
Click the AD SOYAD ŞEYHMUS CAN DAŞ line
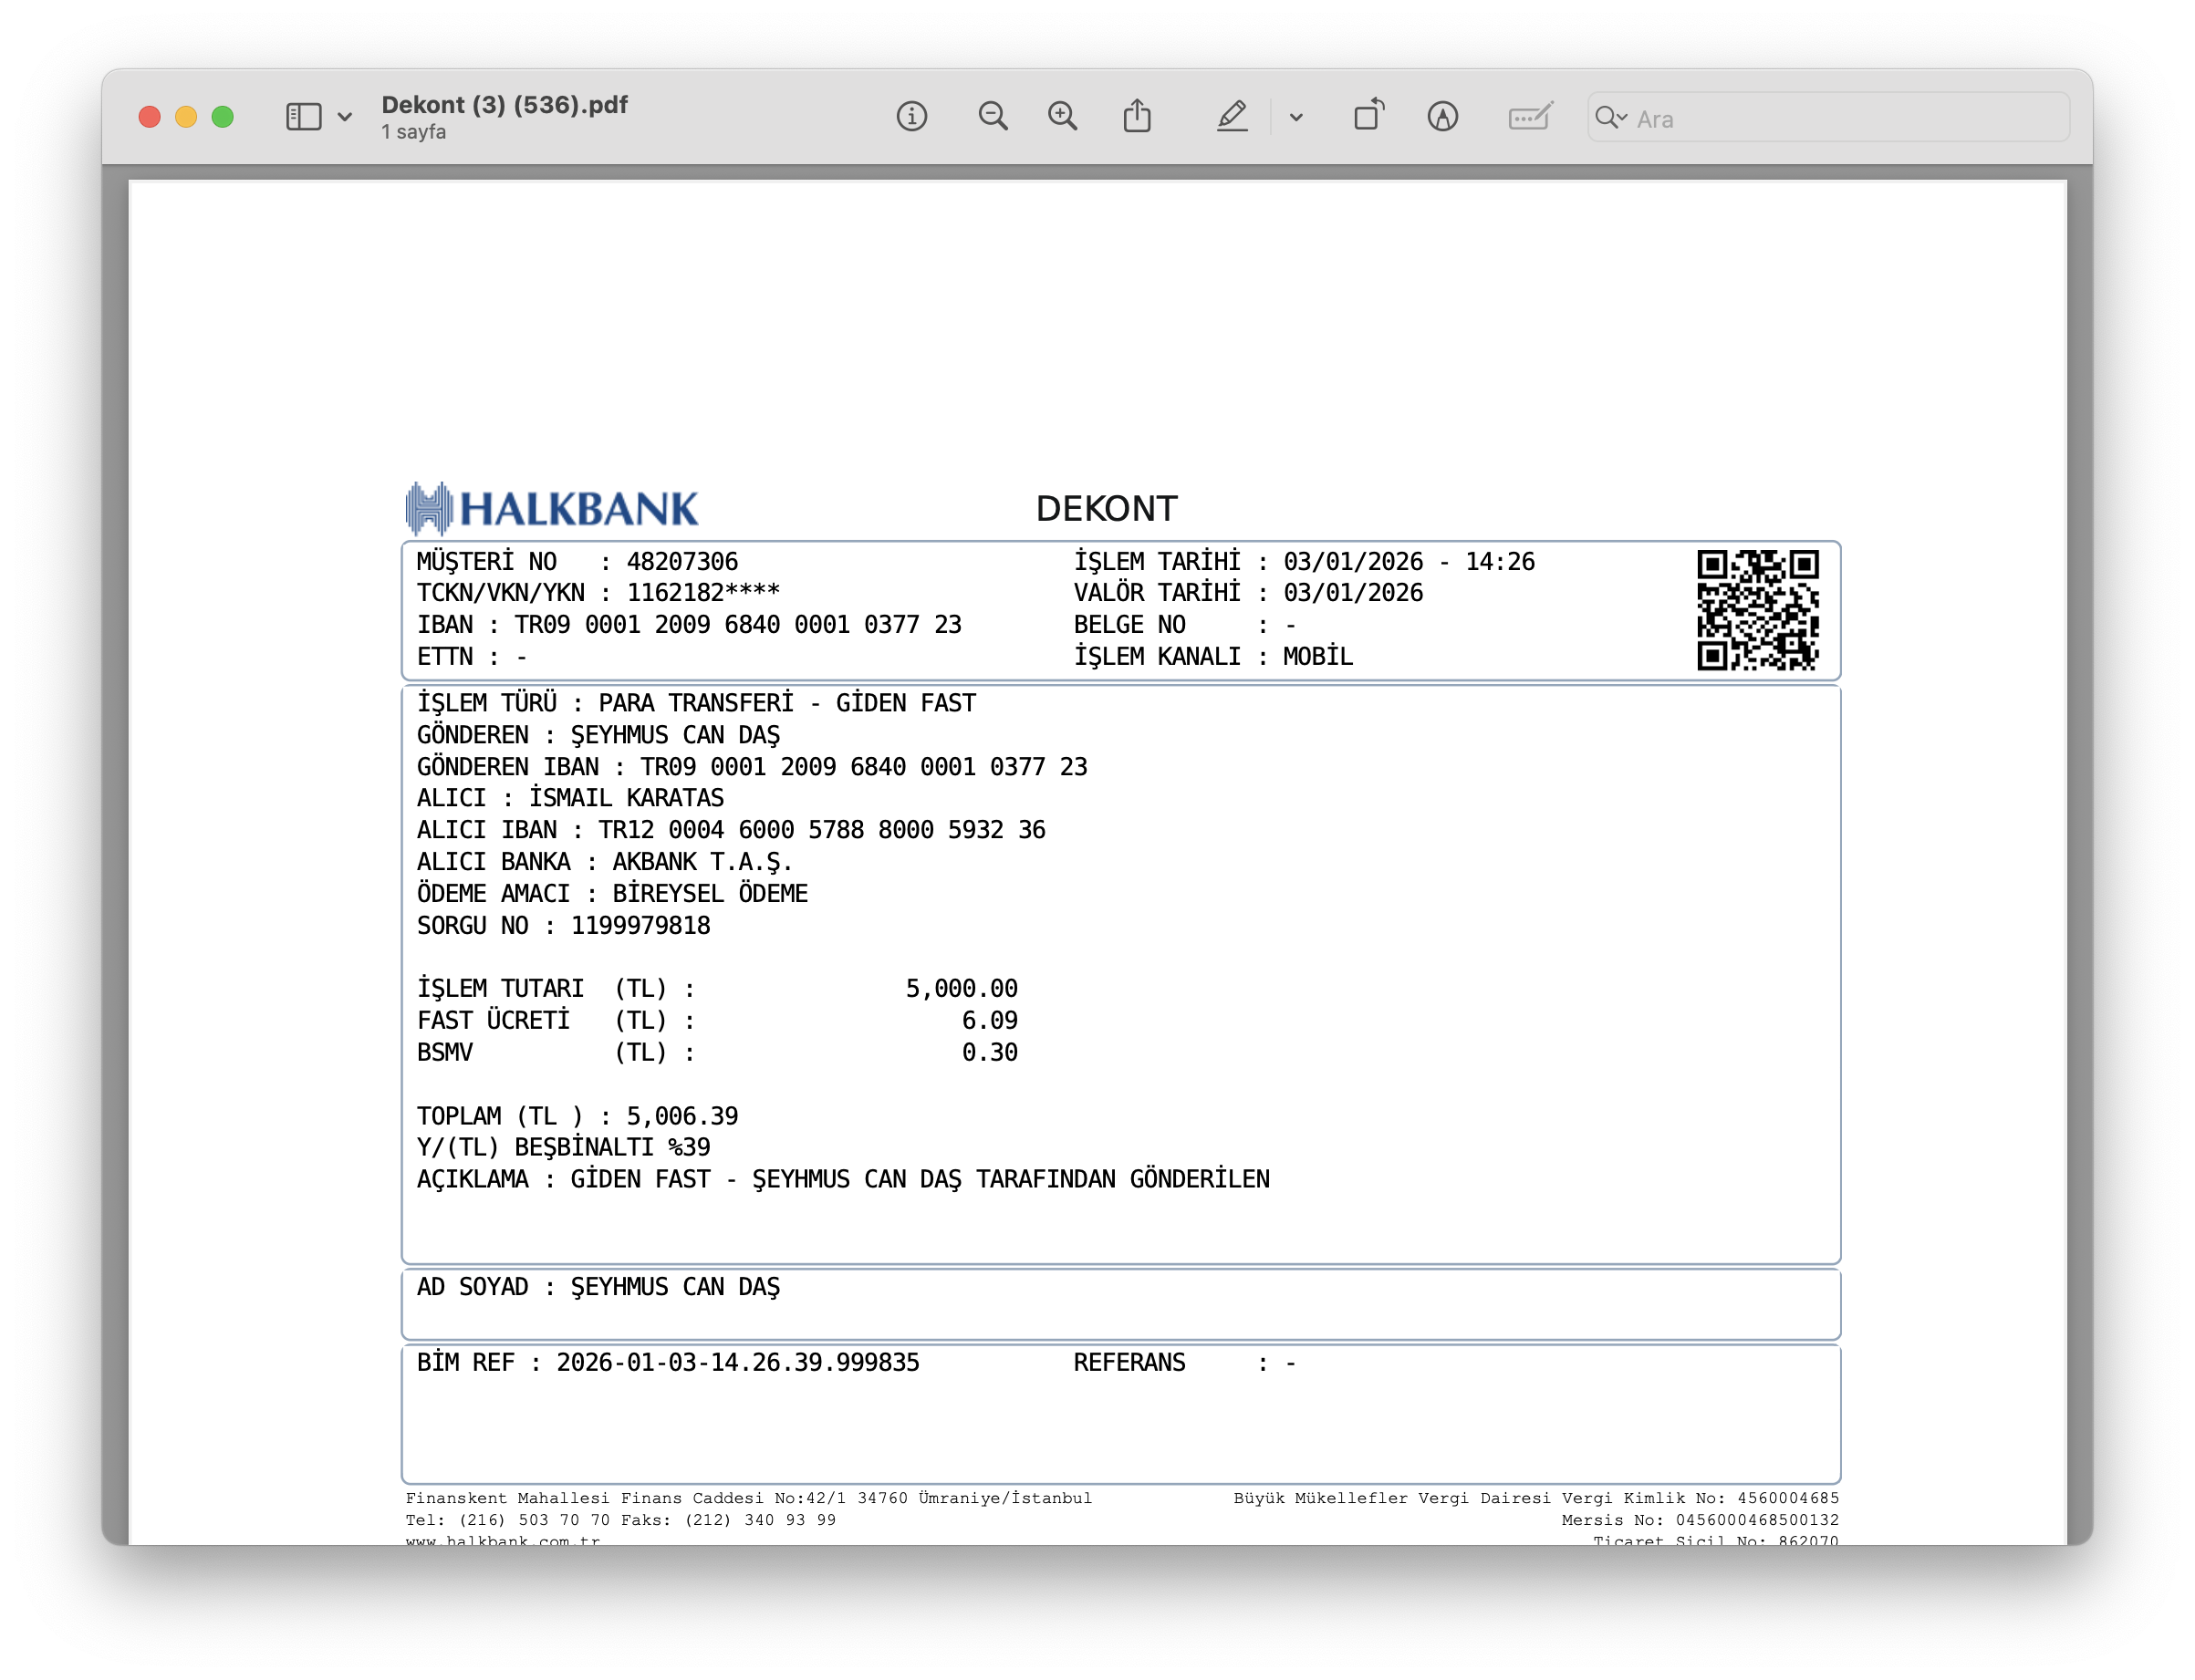pyautogui.click(x=599, y=1288)
